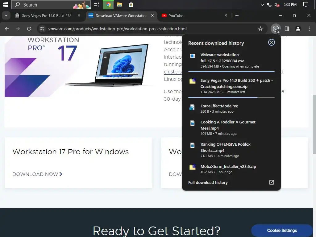Open the notification center icon
The height and width of the screenshot is (237, 316).
306,5
